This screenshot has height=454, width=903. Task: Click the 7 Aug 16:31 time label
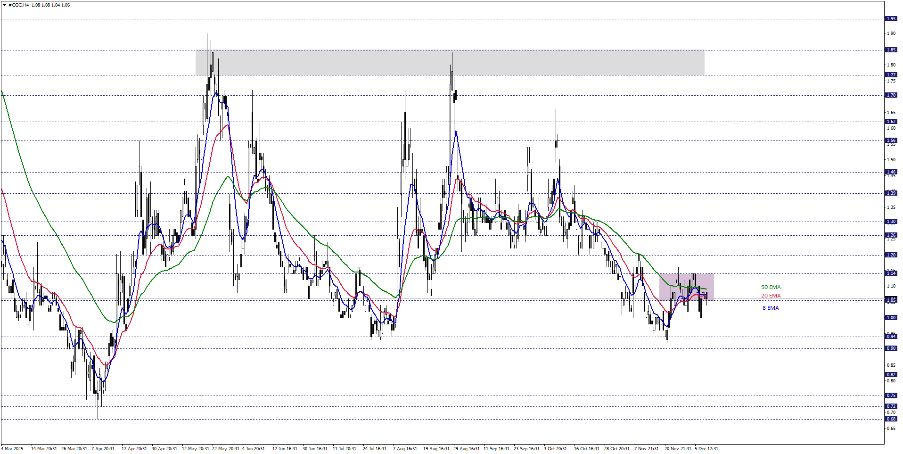pyautogui.click(x=405, y=448)
